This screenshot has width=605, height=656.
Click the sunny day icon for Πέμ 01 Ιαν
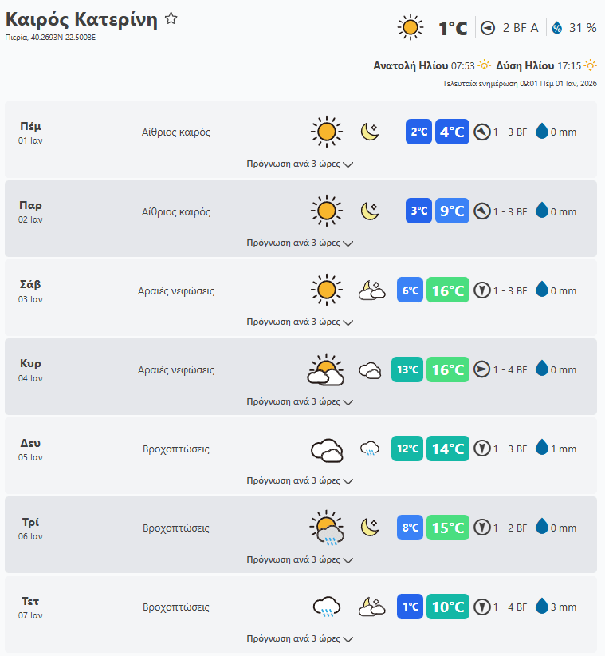point(326,132)
